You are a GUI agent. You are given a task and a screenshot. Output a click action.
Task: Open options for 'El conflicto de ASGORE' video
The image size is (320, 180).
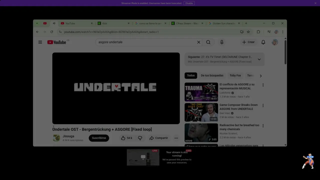coord(263,85)
